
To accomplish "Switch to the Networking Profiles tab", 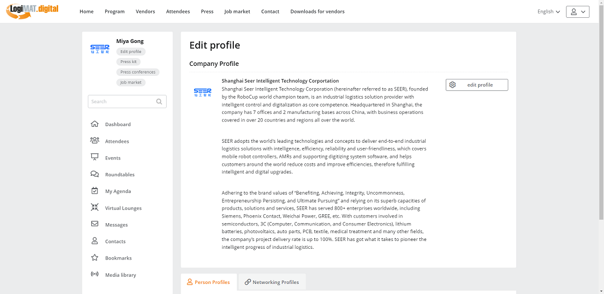I will [272, 282].
